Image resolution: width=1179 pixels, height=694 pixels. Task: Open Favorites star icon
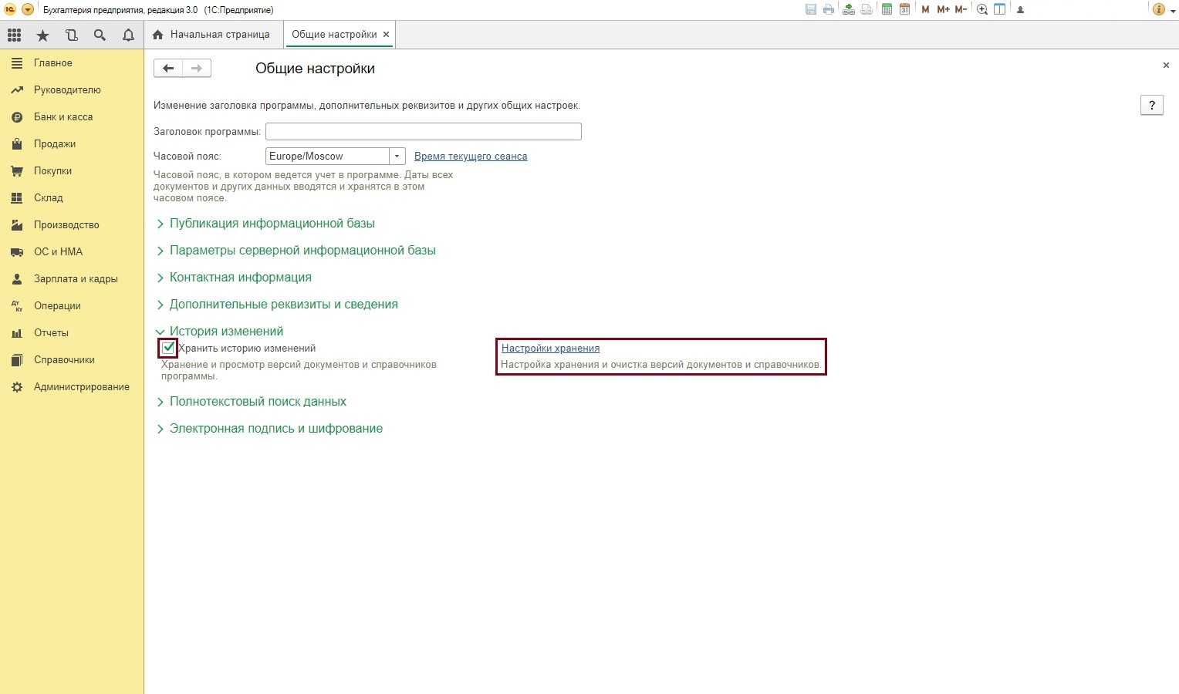(42, 35)
